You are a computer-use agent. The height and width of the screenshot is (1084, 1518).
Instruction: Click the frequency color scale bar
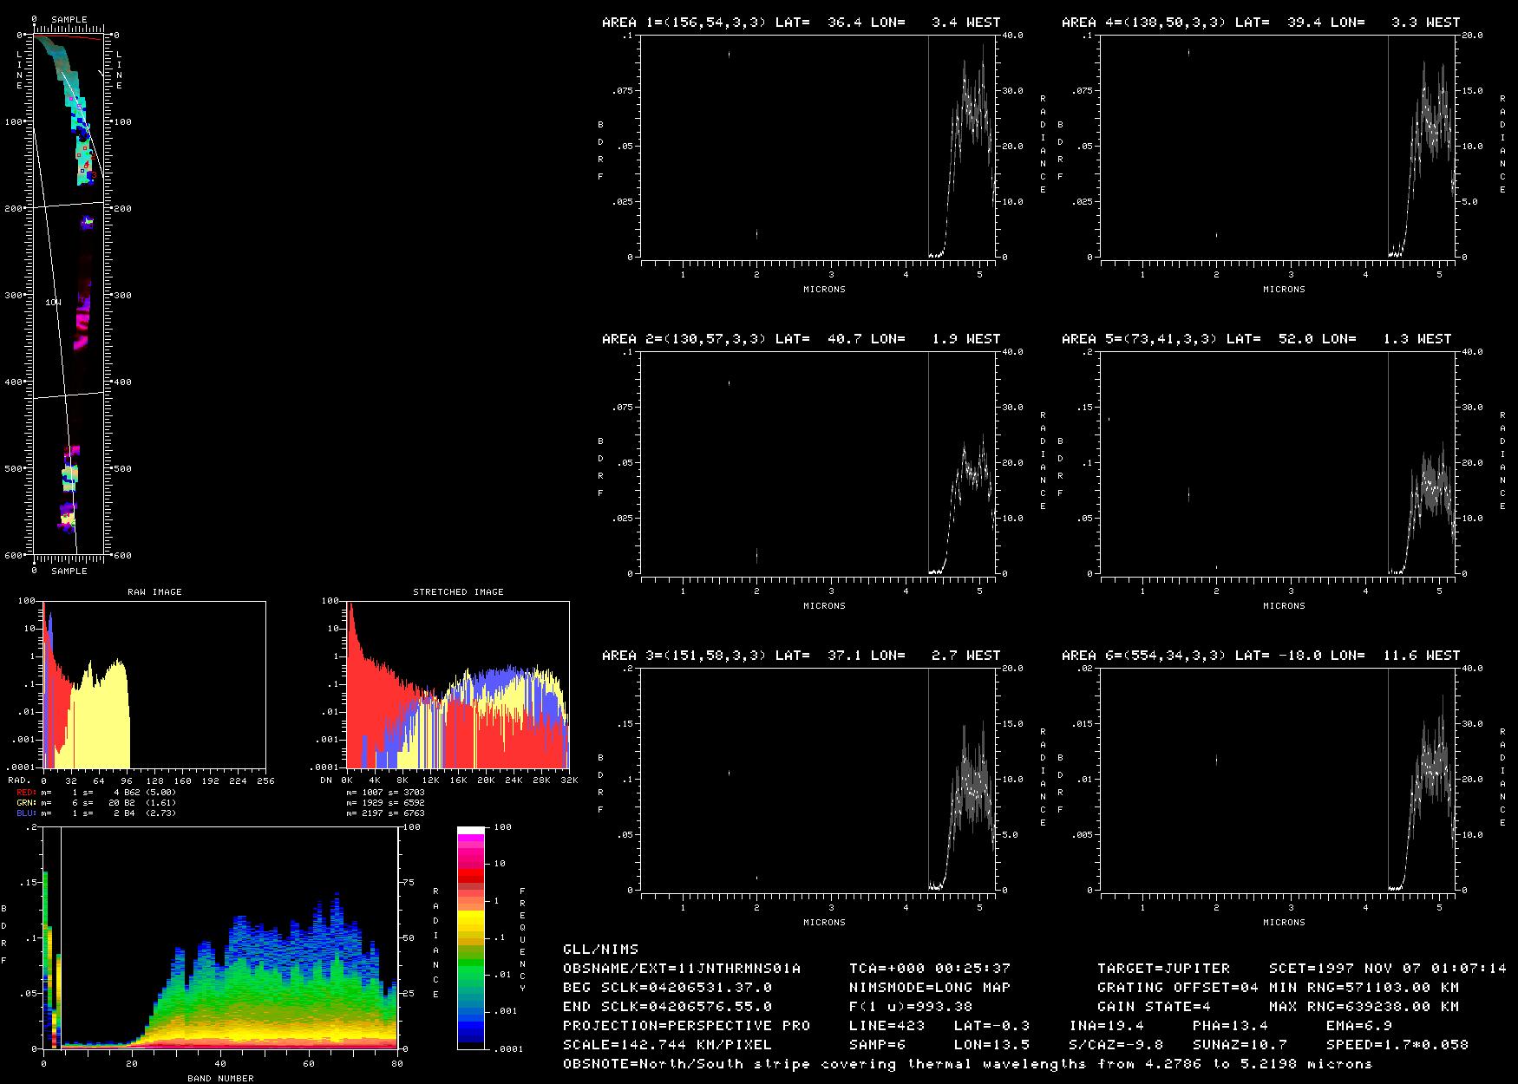[x=471, y=937]
